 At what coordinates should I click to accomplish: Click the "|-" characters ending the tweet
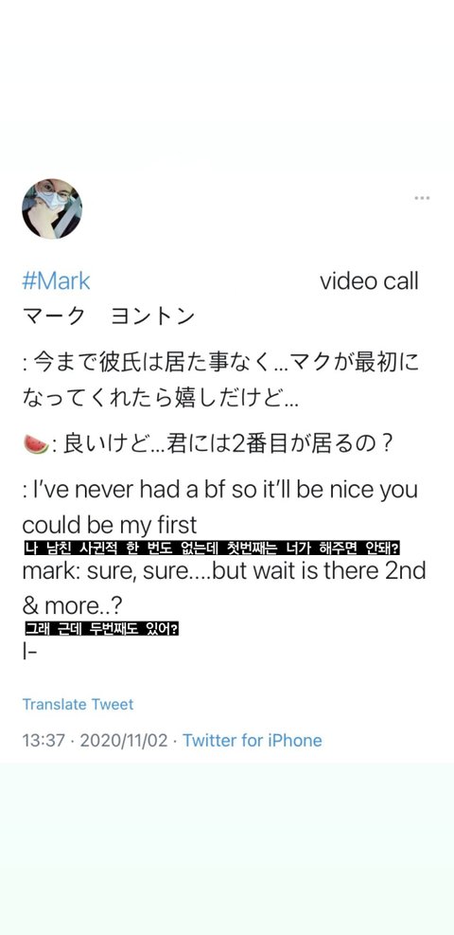point(29,651)
